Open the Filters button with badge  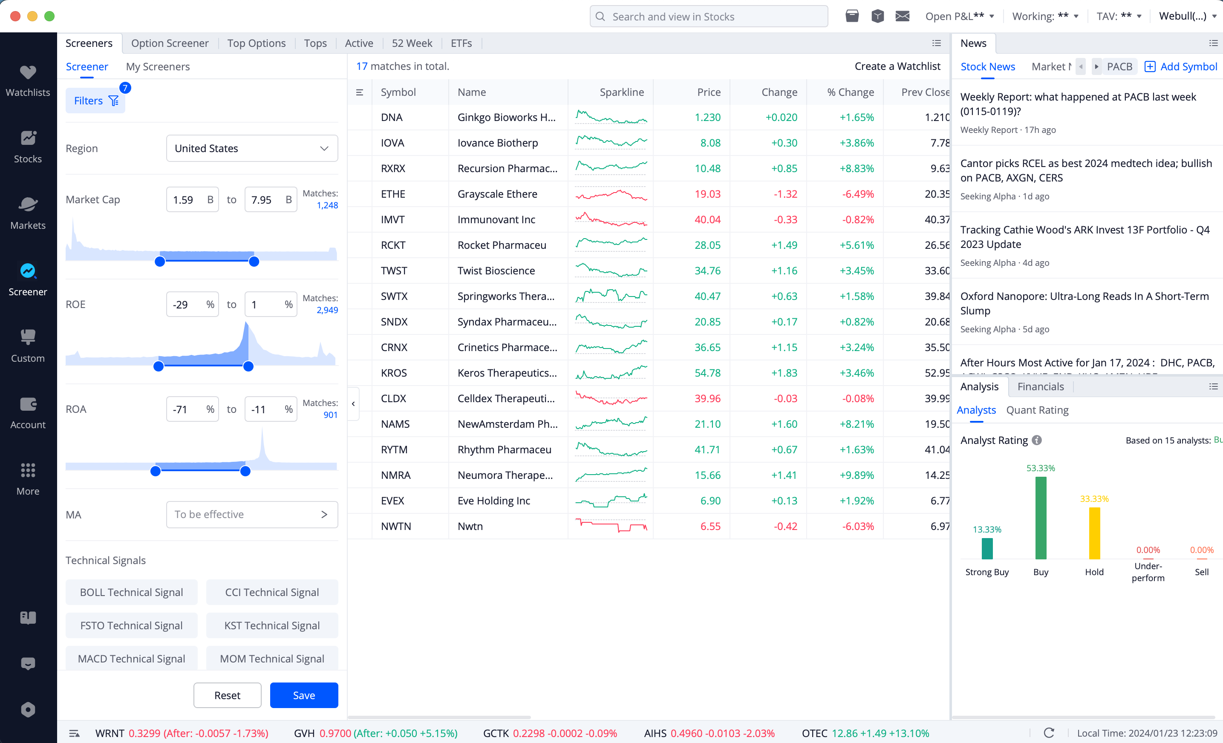95,101
